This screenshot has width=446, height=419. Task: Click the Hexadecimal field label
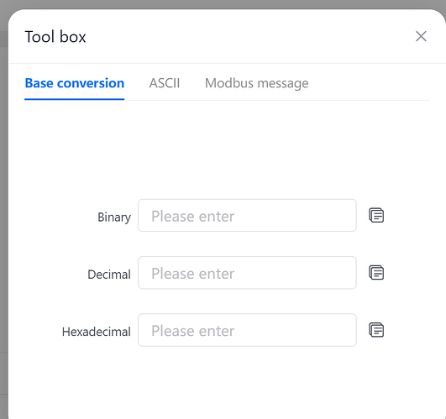(x=97, y=332)
